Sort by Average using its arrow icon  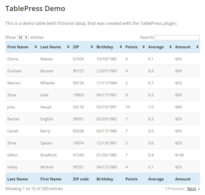coord(170,47)
